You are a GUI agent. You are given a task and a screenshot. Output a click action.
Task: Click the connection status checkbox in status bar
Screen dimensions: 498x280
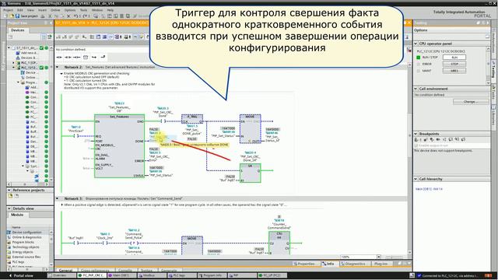[419, 275]
